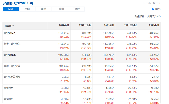Click the +171.03% growth value
The height and width of the screenshot is (104, 169).
pos(64,59)
